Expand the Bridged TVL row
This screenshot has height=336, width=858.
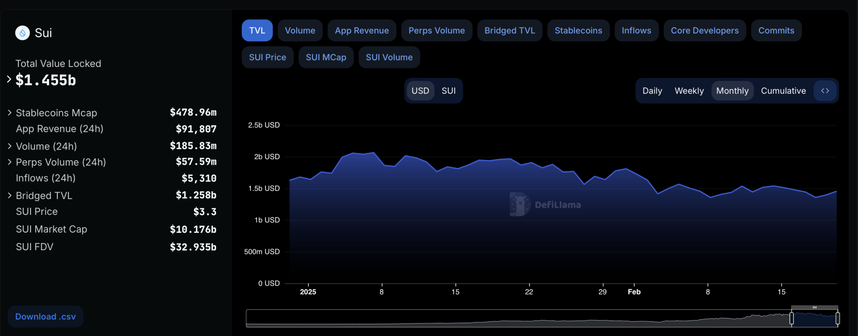[9, 196]
